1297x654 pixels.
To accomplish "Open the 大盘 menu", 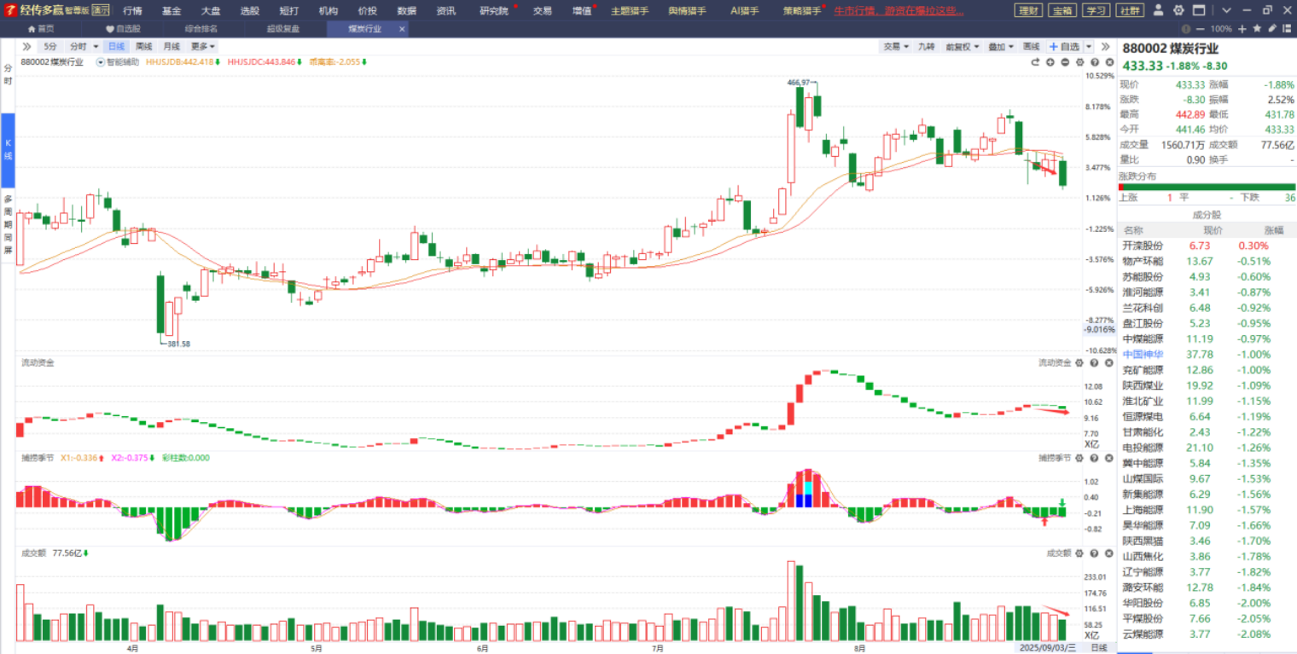I will coord(211,11).
